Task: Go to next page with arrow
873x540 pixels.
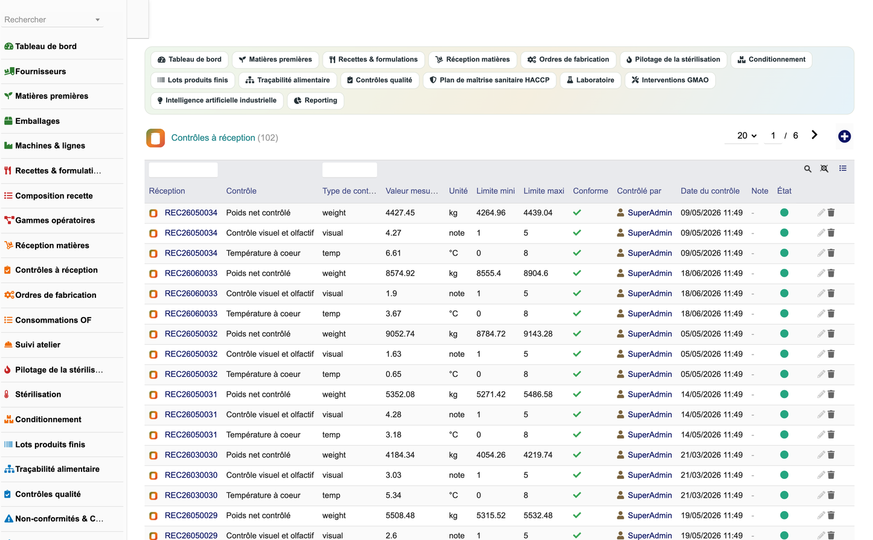Action: [x=814, y=135]
